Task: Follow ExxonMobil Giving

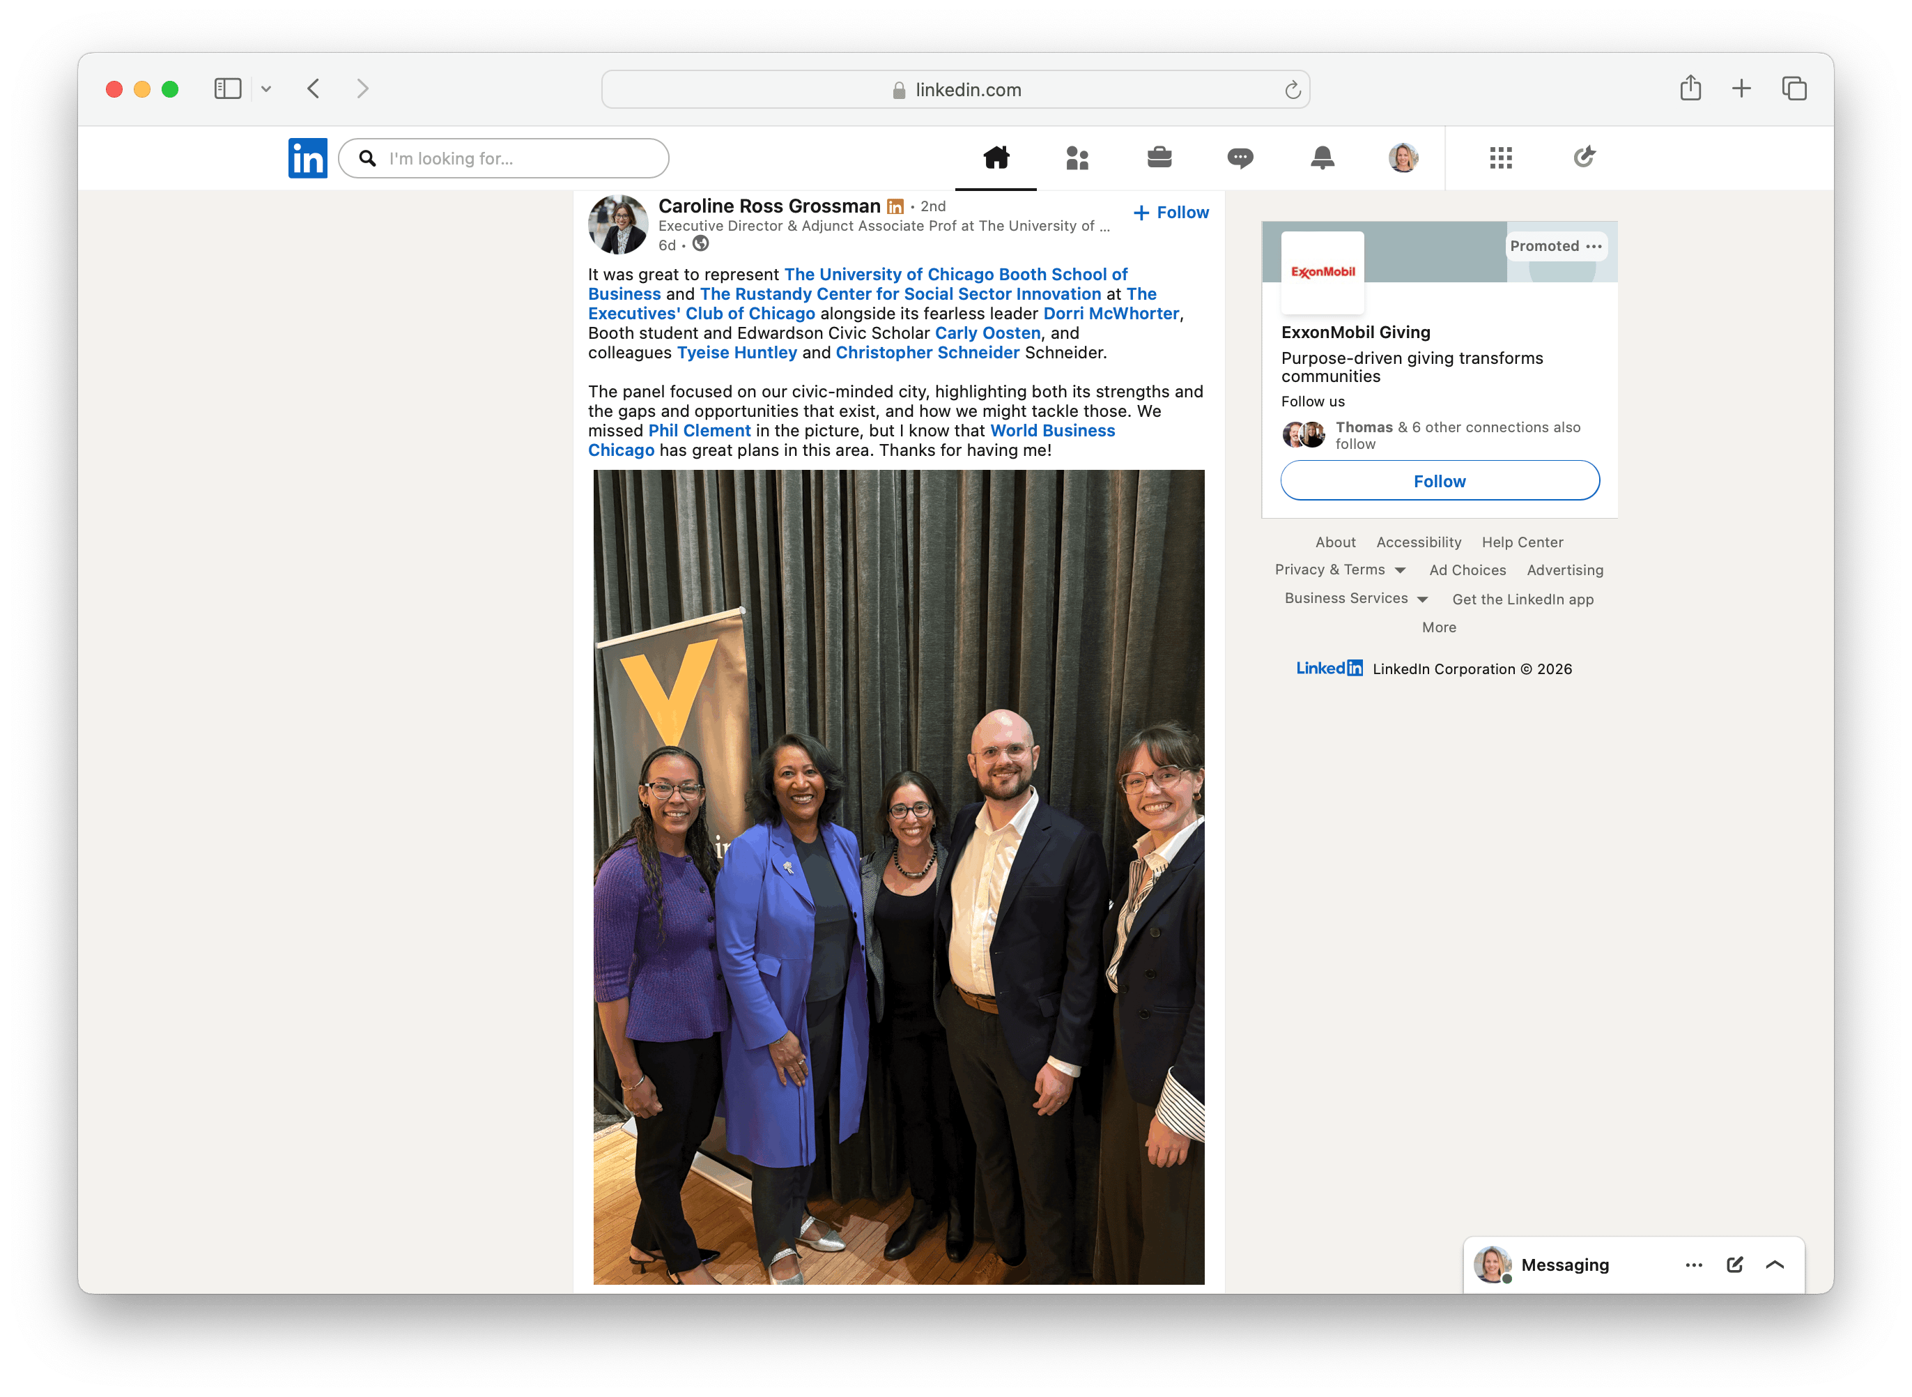Action: click(x=1439, y=480)
